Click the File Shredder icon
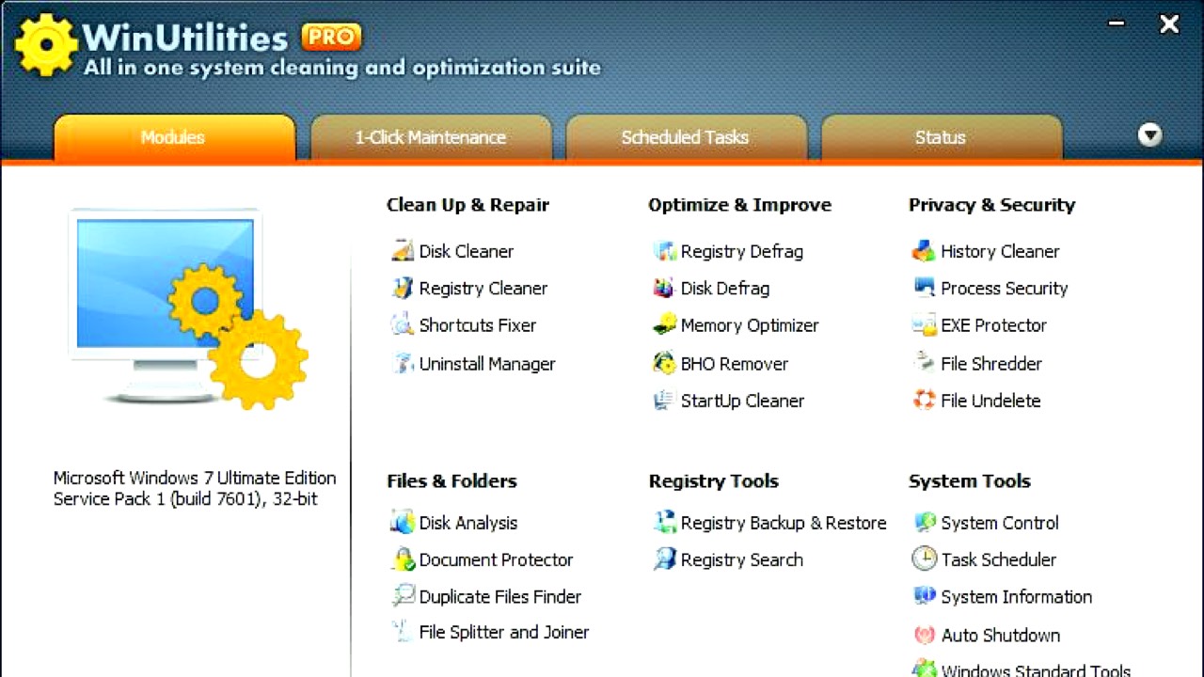The height and width of the screenshot is (677, 1204). (x=924, y=364)
